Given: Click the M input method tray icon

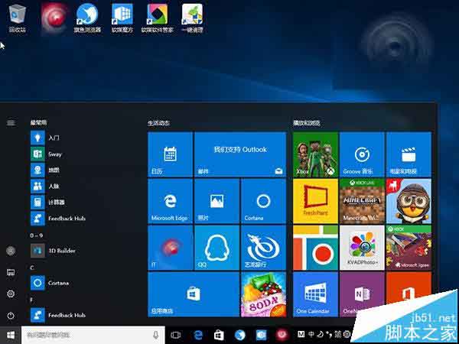Looking at the screenshot, I should tap(301, 334).
